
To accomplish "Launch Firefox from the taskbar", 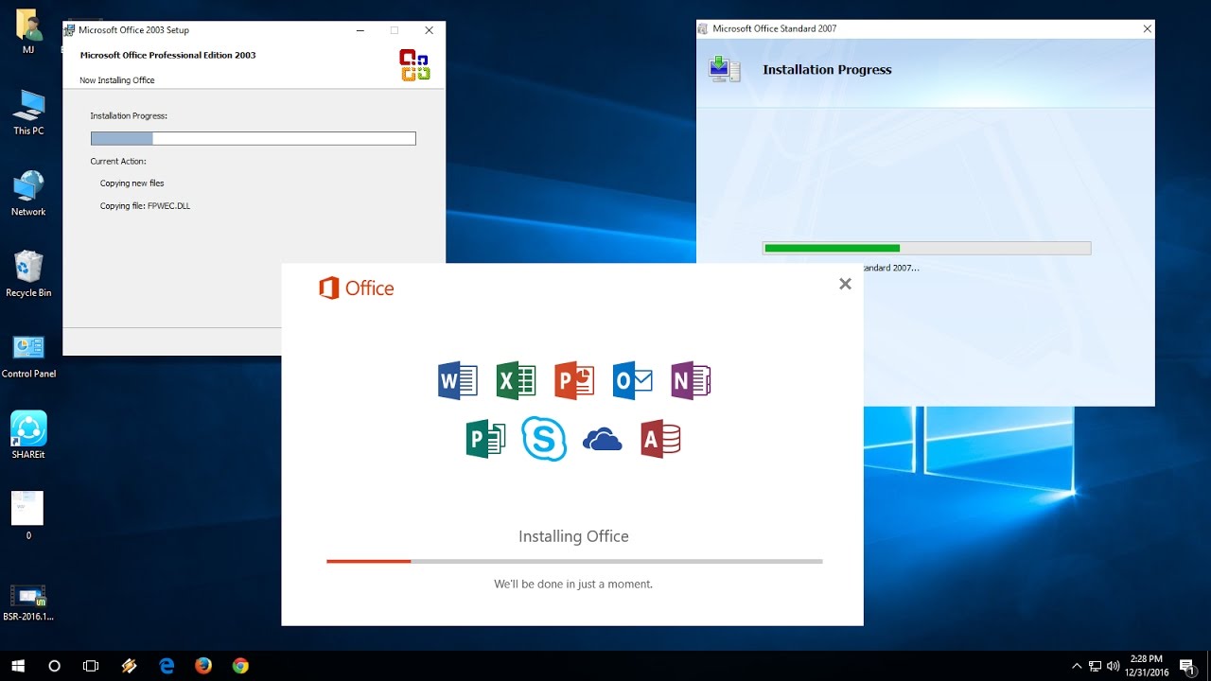I will coord(203,666).
